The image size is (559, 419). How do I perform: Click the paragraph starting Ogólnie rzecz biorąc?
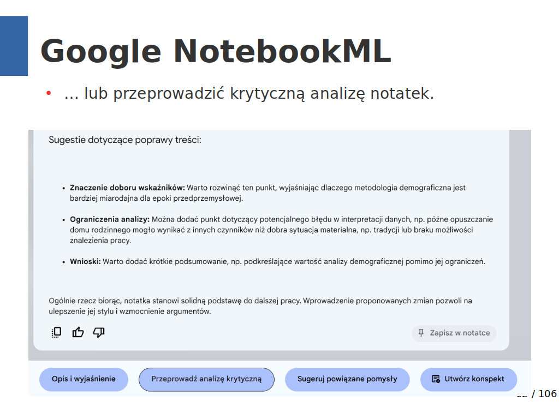260,306
